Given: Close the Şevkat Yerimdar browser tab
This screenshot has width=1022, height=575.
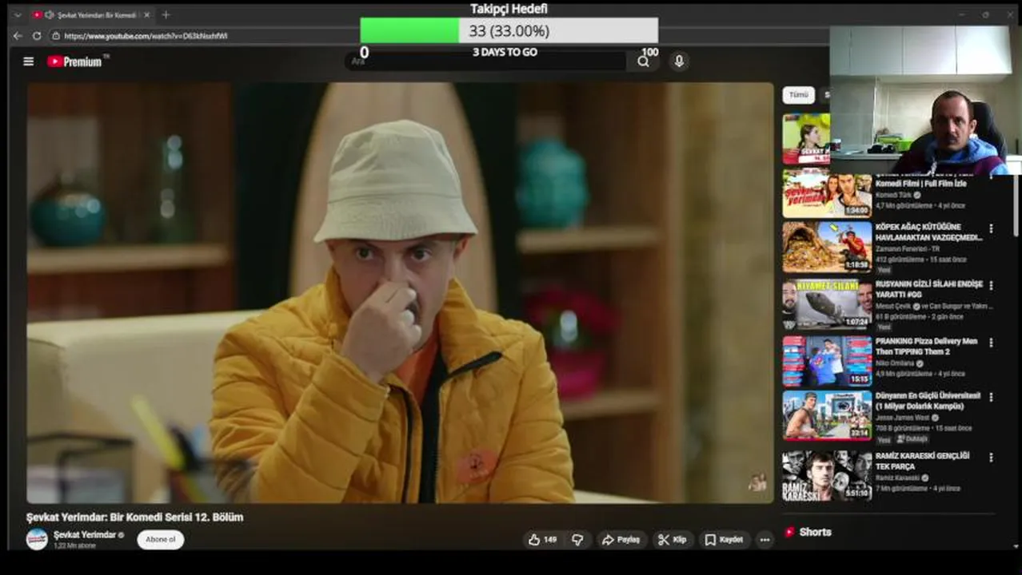Looking at the screenshot, I should coord(146,14).
